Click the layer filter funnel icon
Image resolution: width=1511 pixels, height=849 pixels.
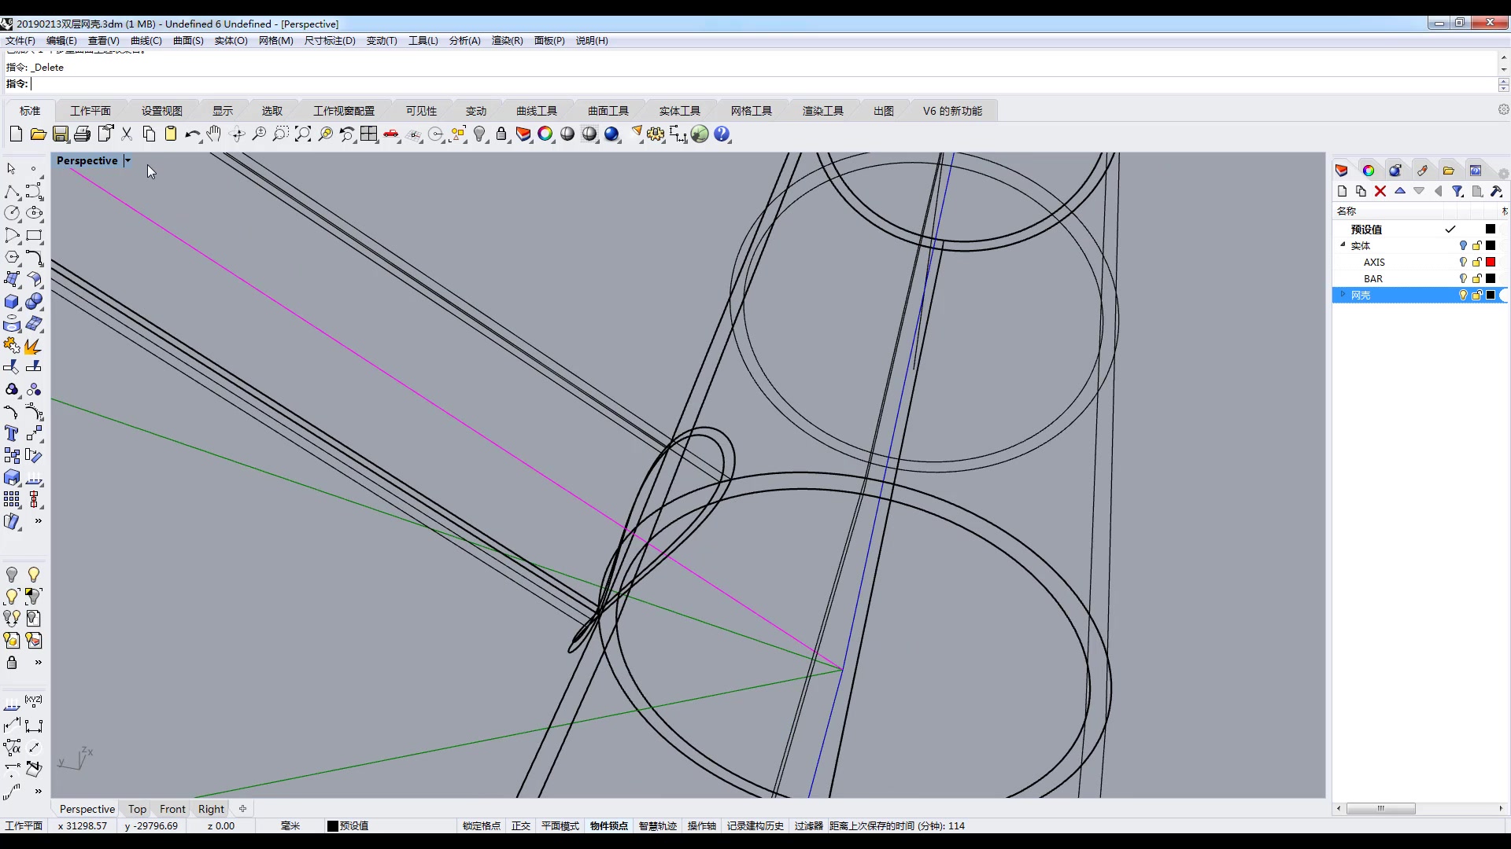[x=1457, y=191]
